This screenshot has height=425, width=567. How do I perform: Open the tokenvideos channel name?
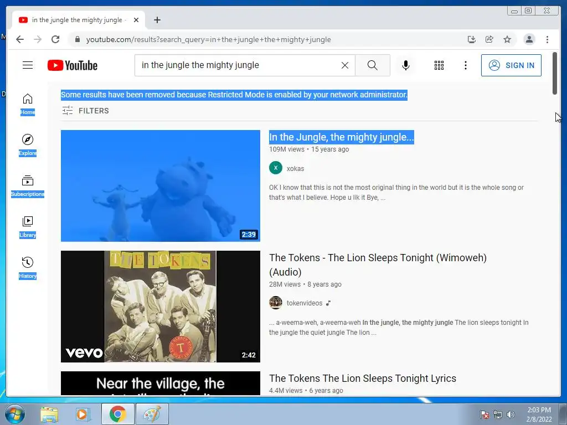pyautogui.click(x=305, y=303)
